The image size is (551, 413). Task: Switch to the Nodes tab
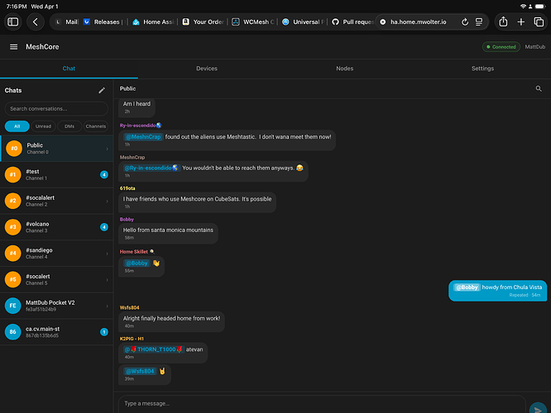(x=344, y=69)
